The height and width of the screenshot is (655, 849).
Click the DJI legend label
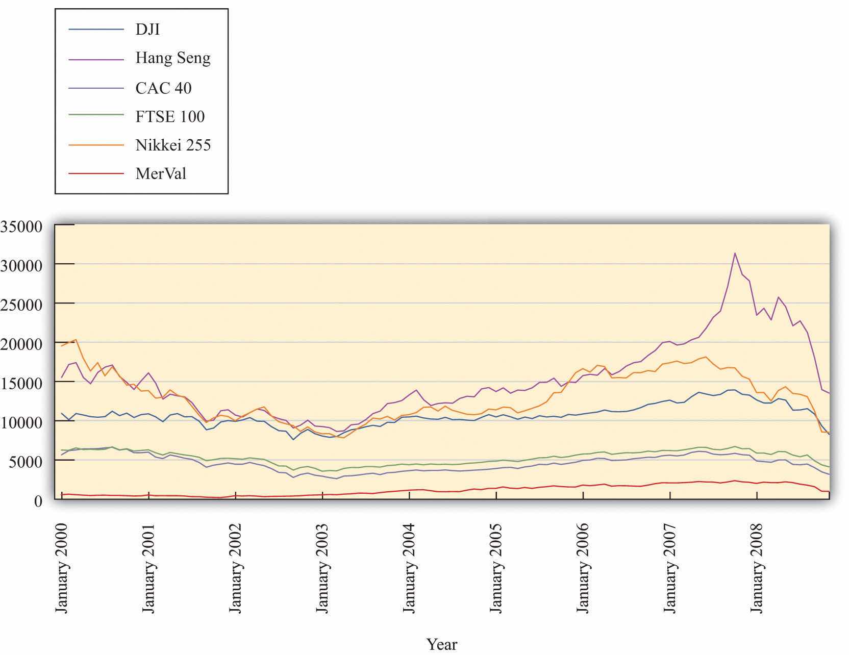(147, 30)
